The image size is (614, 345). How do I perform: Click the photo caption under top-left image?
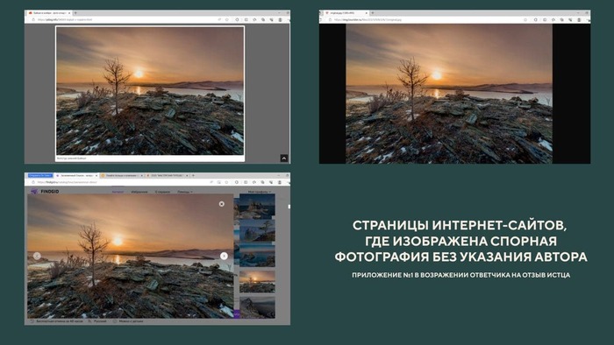point(71,158)
